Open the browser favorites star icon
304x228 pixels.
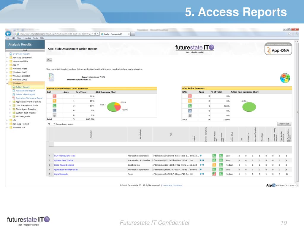[293, 34]
